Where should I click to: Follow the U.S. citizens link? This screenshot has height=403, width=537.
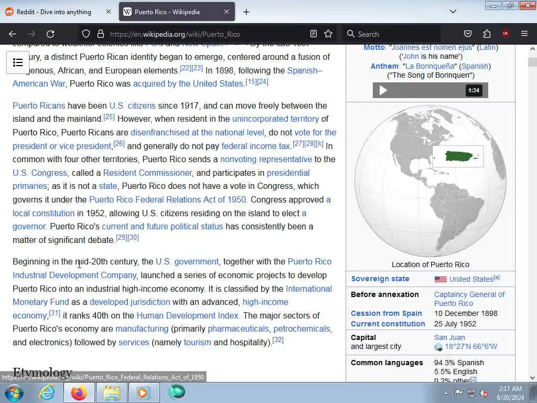point(132,105)
